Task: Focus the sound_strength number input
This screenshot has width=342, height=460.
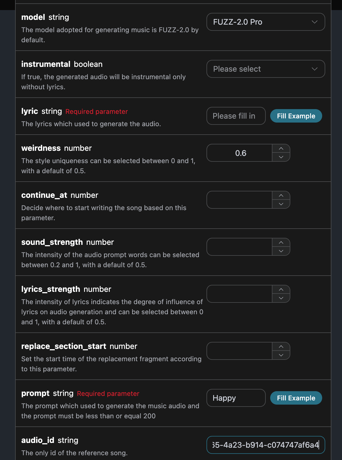Action: (x=240, y=247)
